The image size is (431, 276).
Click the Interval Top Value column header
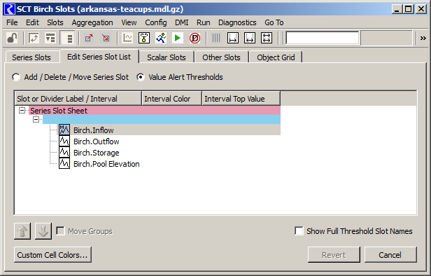pyautogui.click(x=241, y=99)
